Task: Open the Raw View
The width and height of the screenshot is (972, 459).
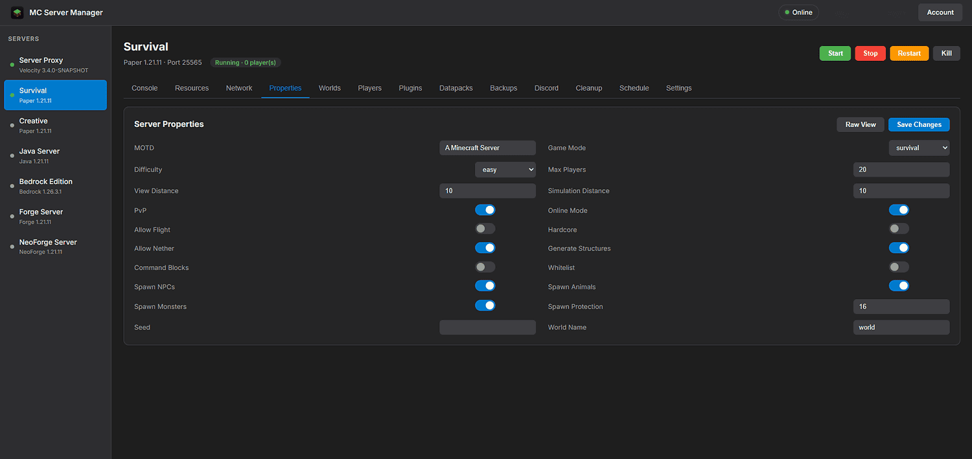Action: [x=861, y=124]
